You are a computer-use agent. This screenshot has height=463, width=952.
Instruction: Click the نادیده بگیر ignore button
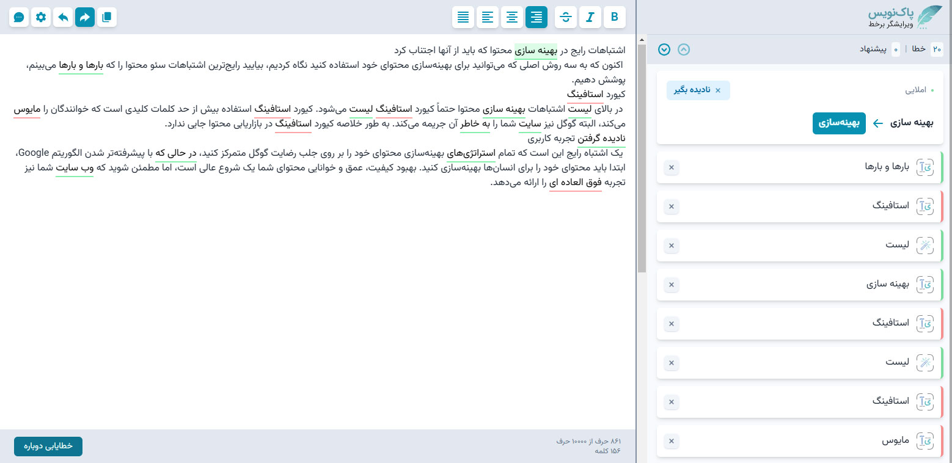click(x=698, y=90)
